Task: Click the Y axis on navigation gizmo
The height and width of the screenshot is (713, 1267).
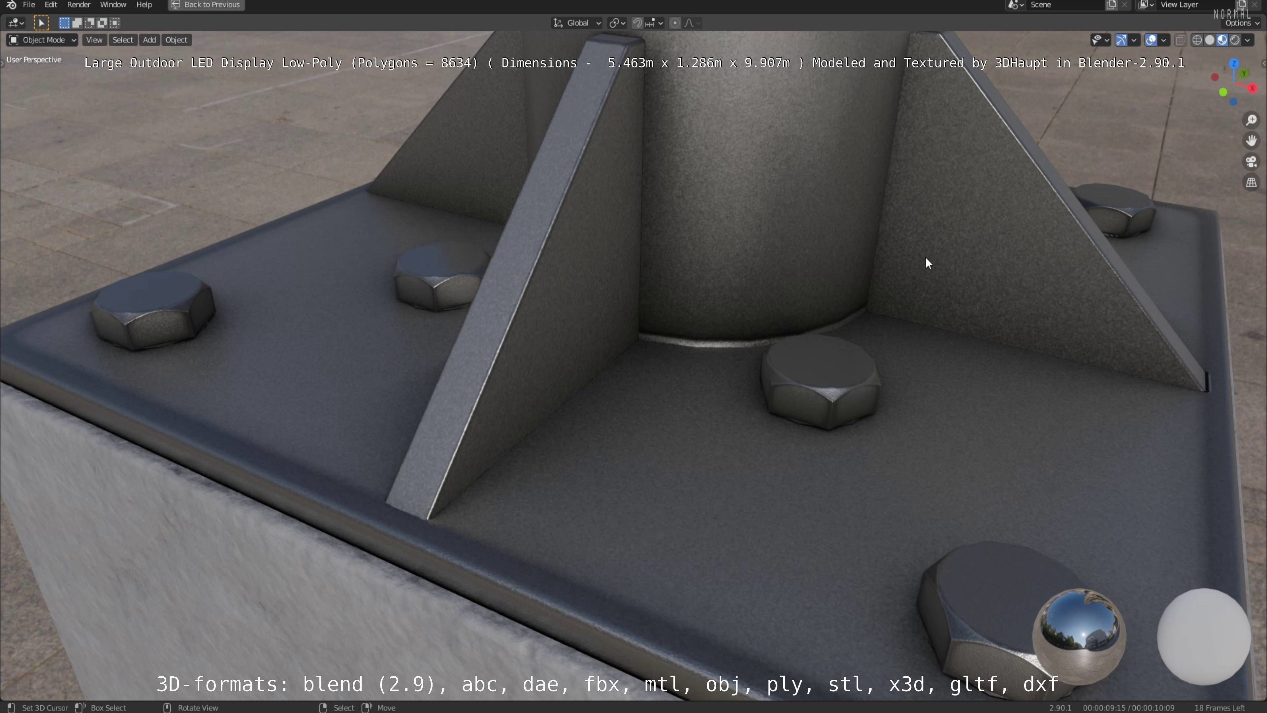Action: (x=1244, y=73)
